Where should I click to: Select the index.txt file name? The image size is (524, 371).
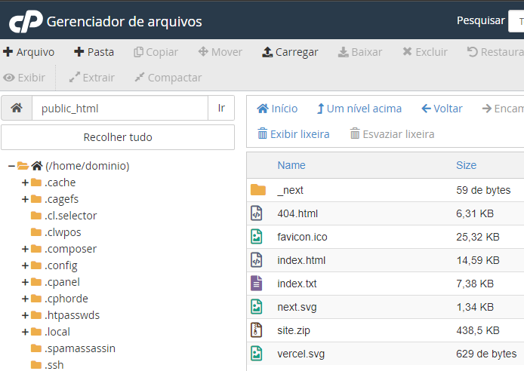(297, 284)
